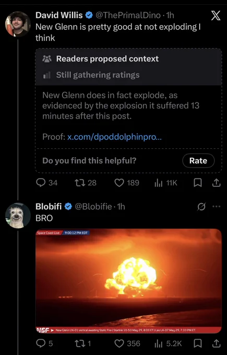Open the x.com/dpoddolphinpro proof link

click(x=114, y=137)
